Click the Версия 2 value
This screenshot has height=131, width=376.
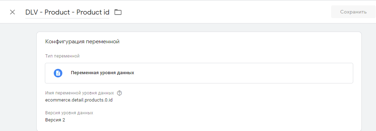point(55,120)
